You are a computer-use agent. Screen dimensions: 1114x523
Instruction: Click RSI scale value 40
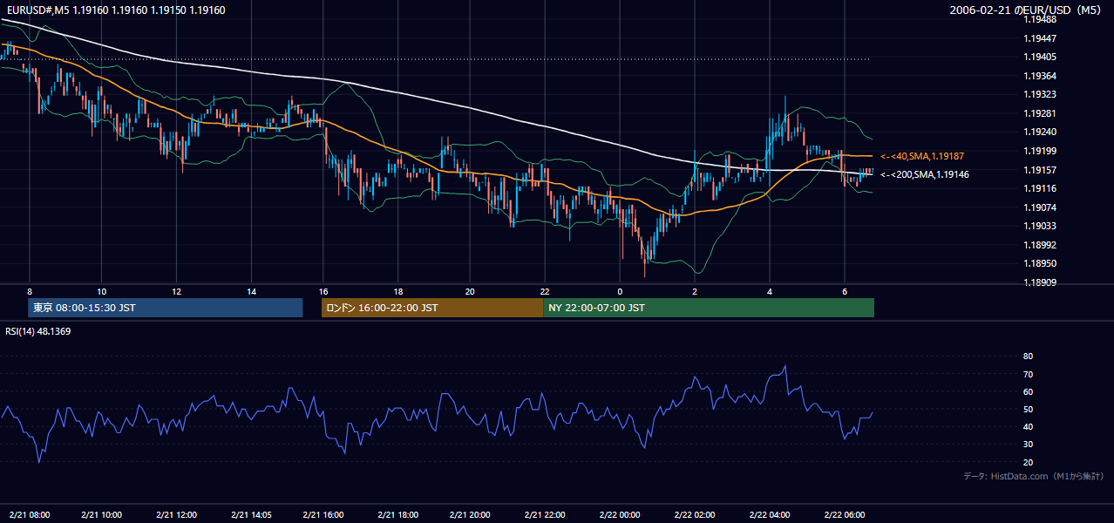click(x=1028, y=427)
